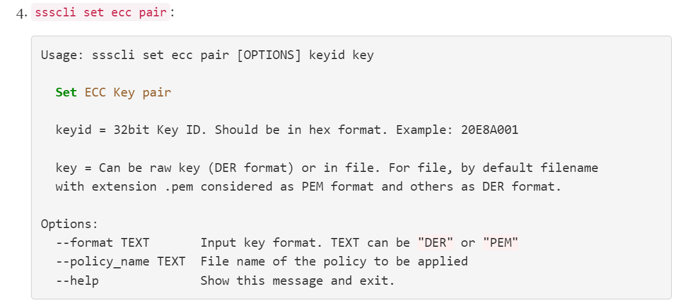Click the '--format TEXT' option
Screen dimensions: 687x307
click(x=102, y=243)
